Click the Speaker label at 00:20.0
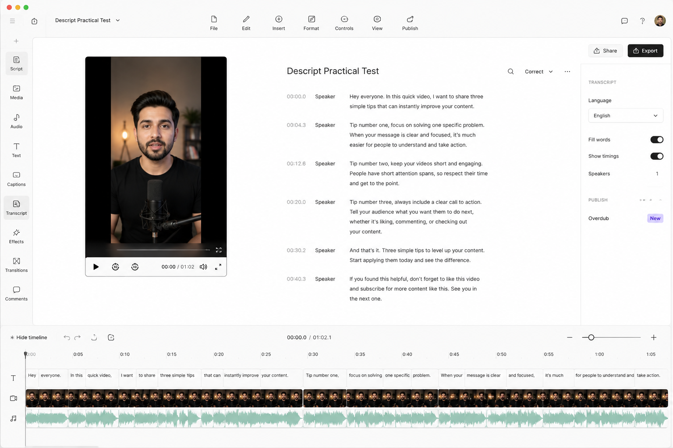Image resolution: width=673 pixels, height=448 pixels. click(x=325, y=202)
